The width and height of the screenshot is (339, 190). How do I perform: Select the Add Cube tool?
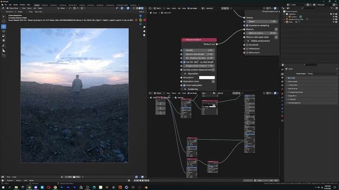pyautogui.click(x=4, y=55)
